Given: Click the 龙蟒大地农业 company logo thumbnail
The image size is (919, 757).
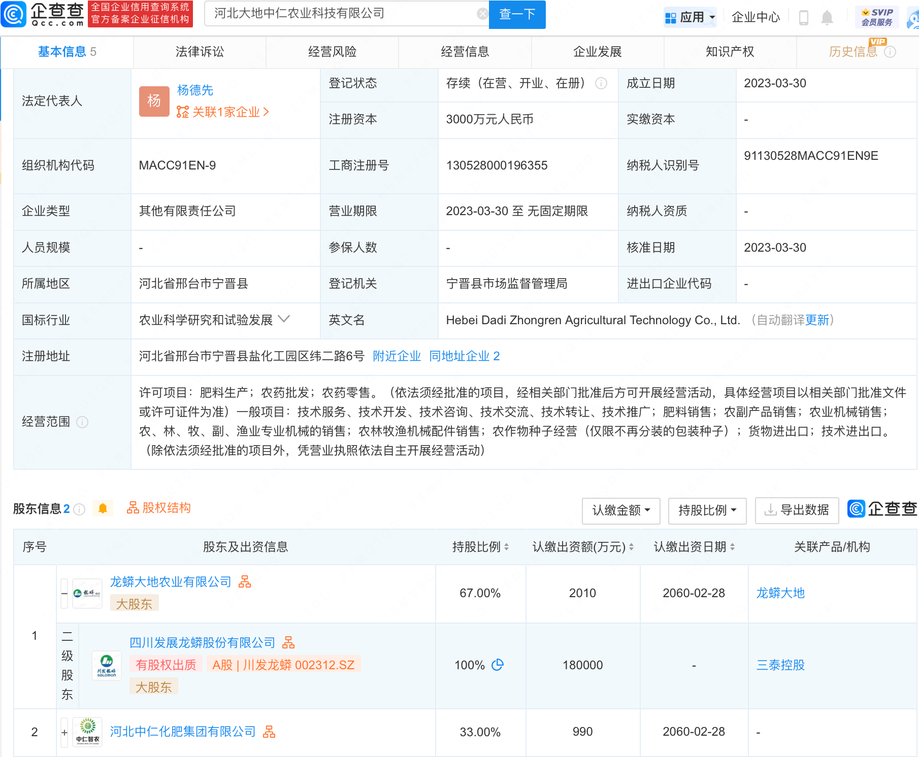Looking at the screenshot, I should point(87,593).
